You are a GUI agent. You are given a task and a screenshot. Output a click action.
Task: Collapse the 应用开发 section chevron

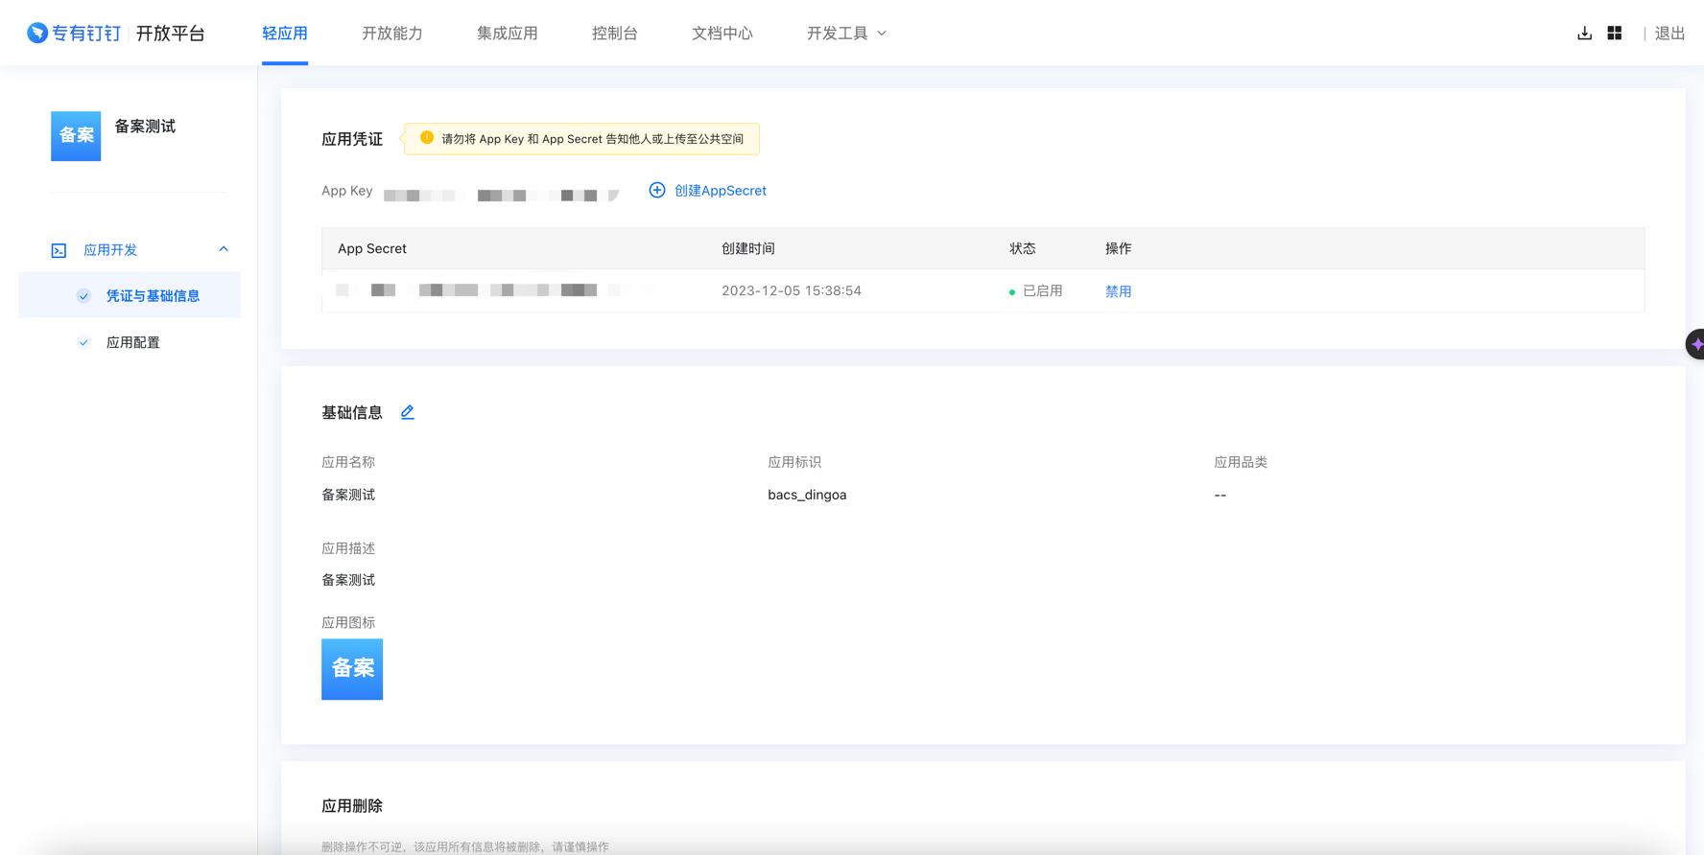224,249
